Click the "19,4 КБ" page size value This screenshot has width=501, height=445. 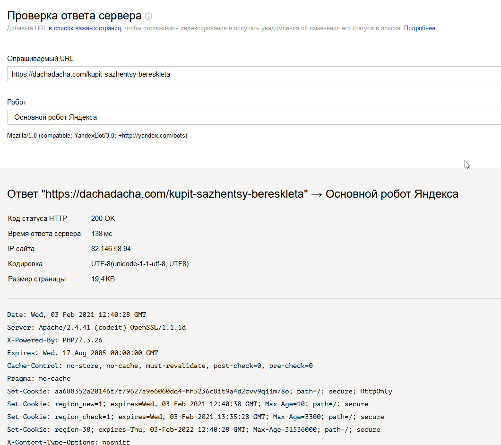coord(103,279)
